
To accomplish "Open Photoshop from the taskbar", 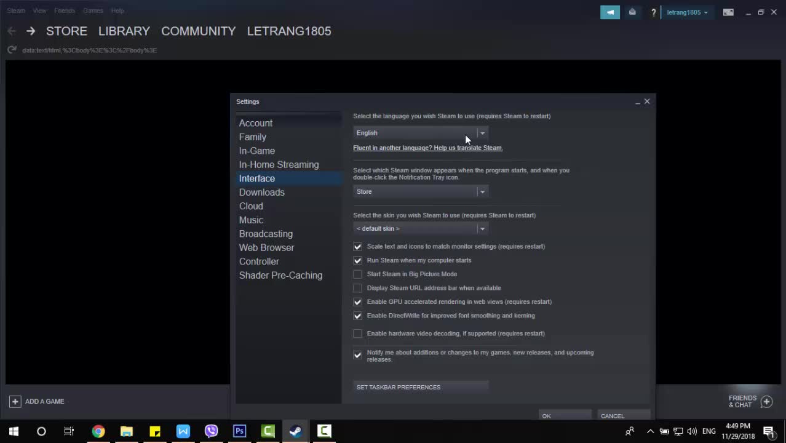I will (x=239, y=431).
